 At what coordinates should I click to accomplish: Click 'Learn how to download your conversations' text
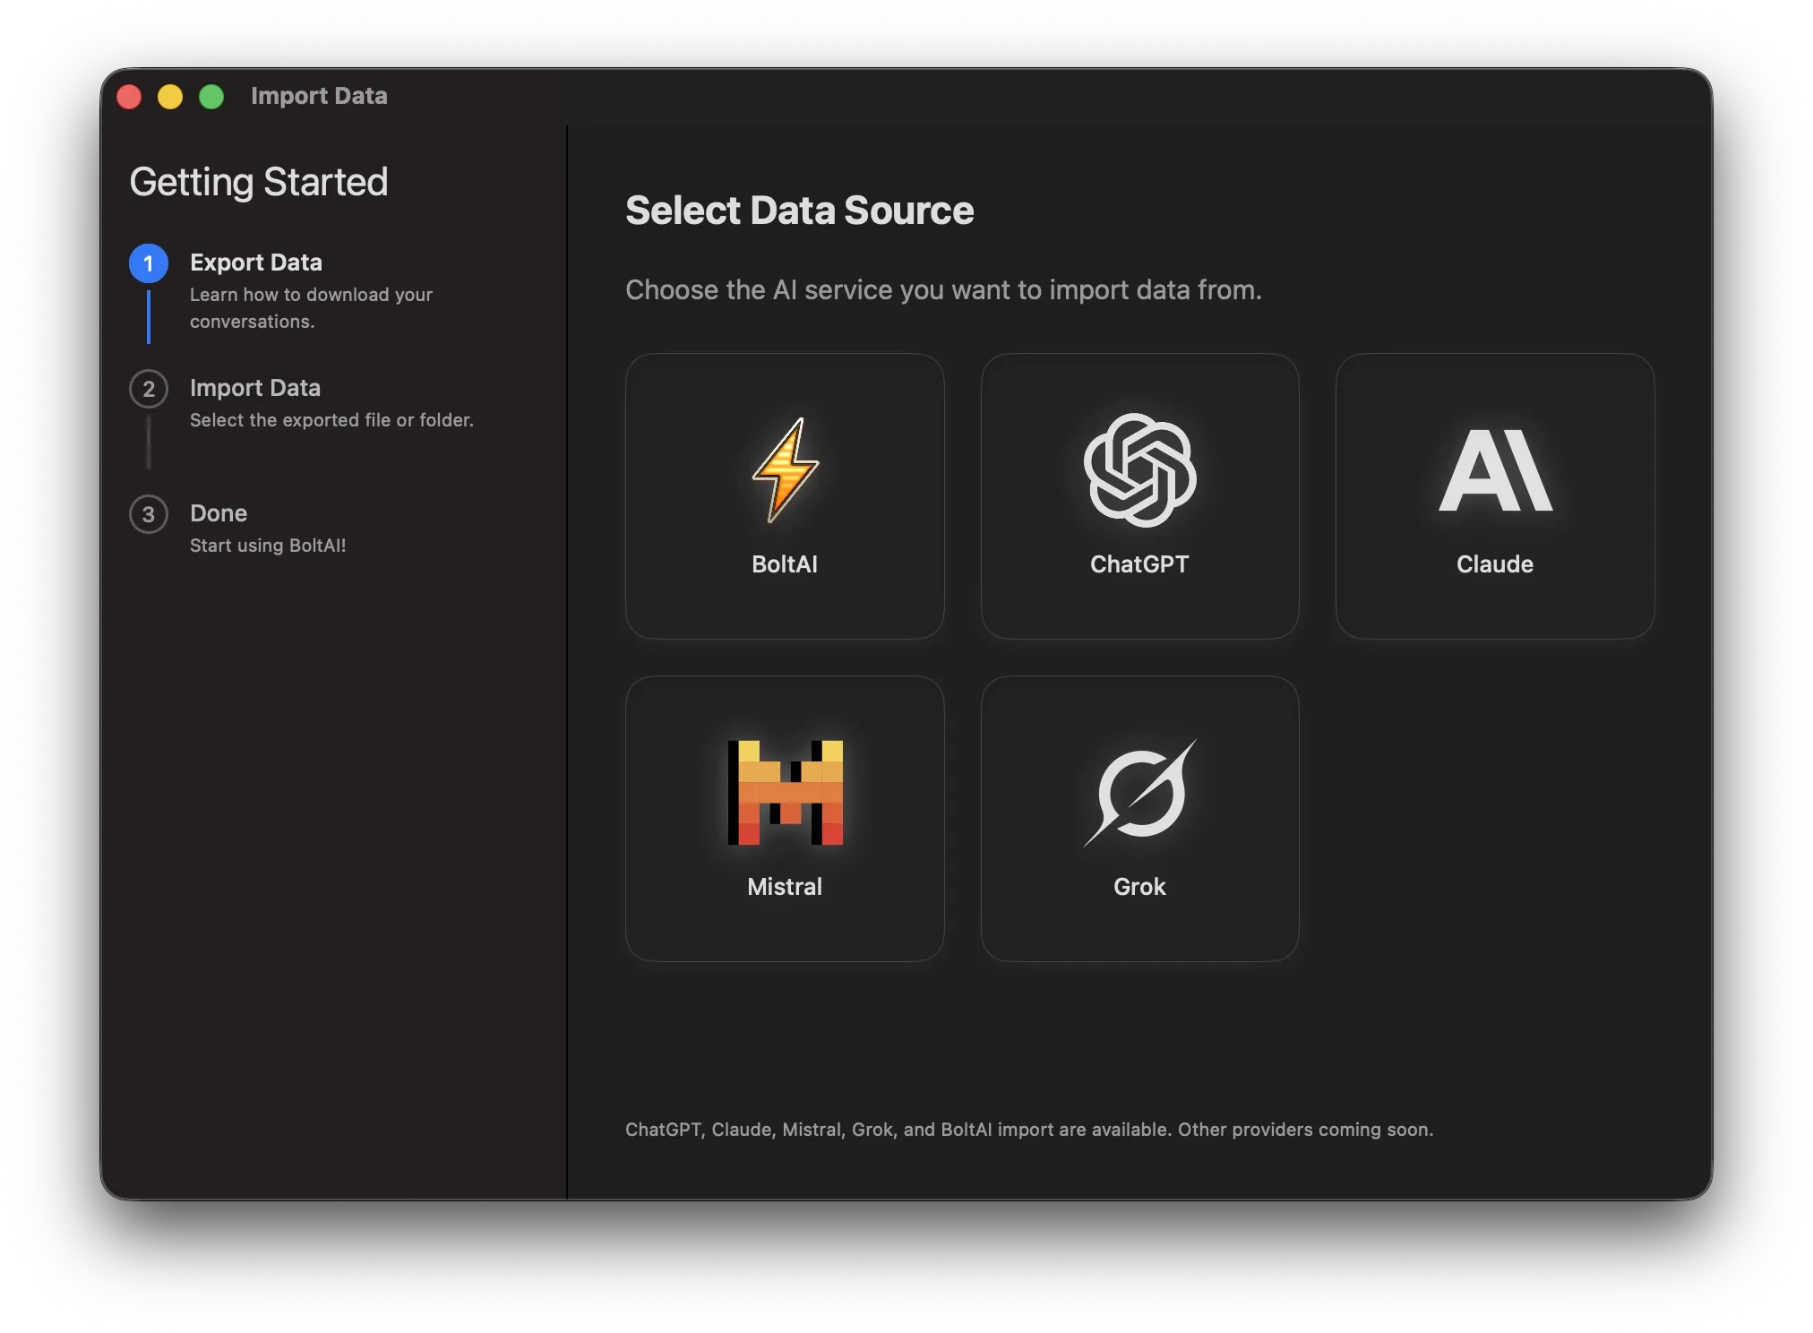[x=311, y=307]
